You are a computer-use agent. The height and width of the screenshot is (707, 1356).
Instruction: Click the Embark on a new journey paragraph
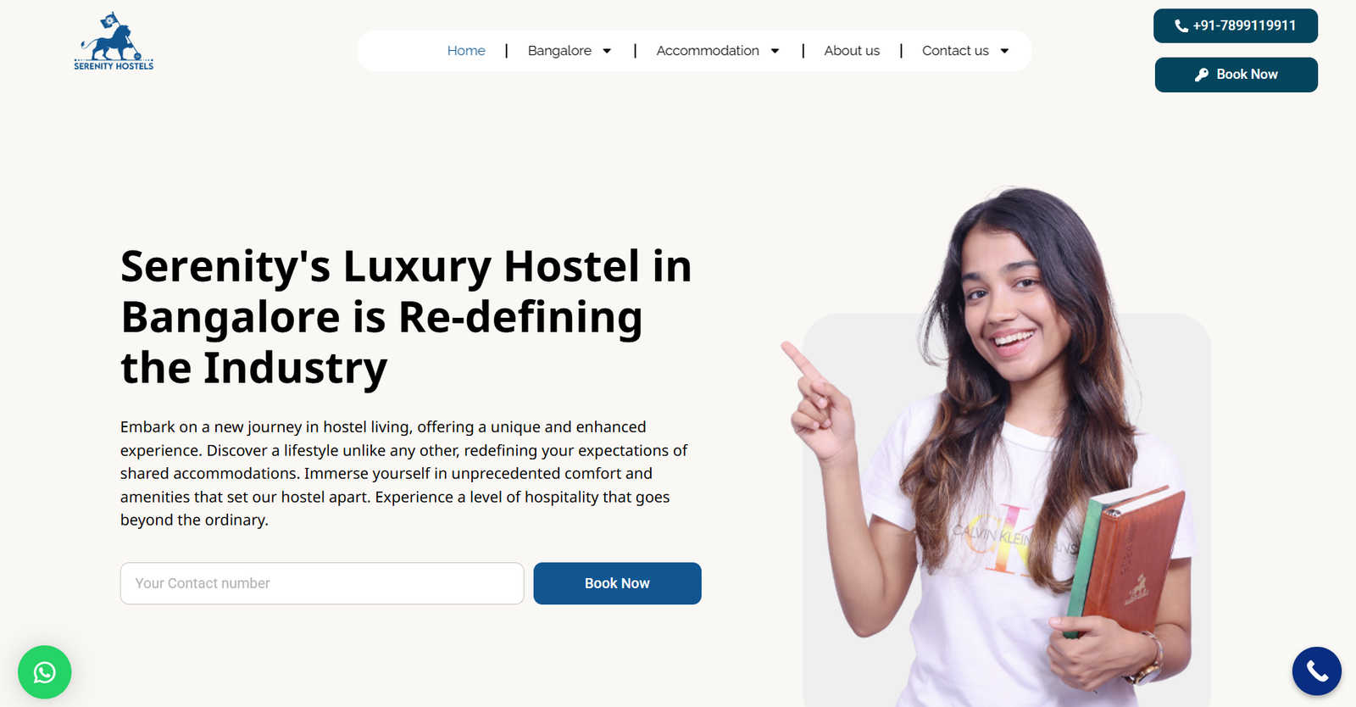404,473
